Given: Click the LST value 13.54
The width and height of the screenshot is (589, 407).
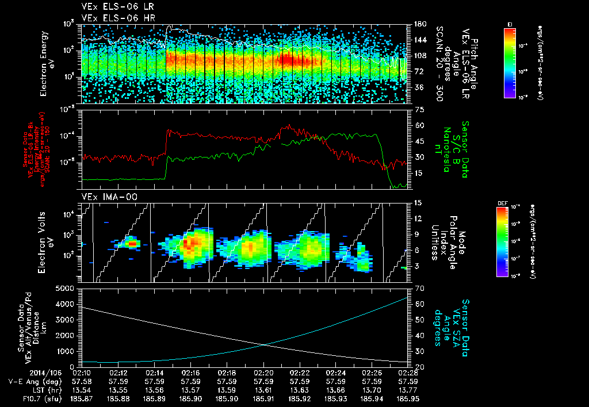Looking at the screenshot, I should tap(81, 390).
